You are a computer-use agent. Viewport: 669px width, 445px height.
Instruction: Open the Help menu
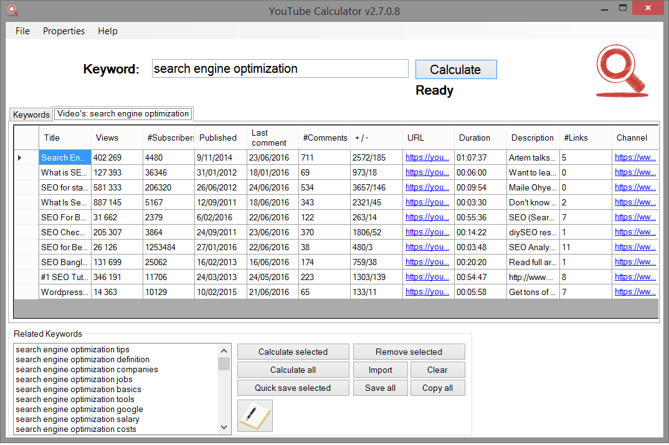(108, 31)
